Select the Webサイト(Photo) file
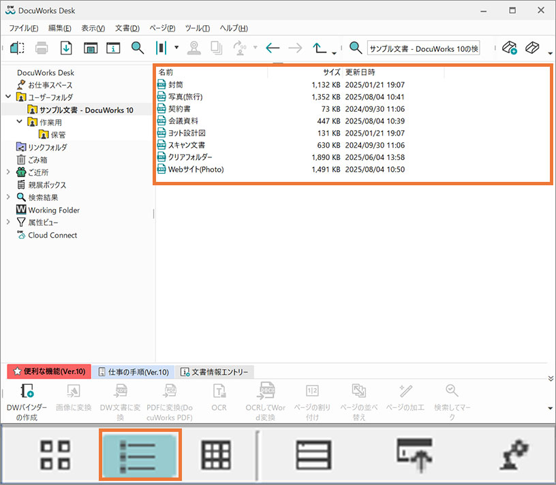Image resolution: width=556 pixels, height=485 pixels. click(x=190, y=169)
